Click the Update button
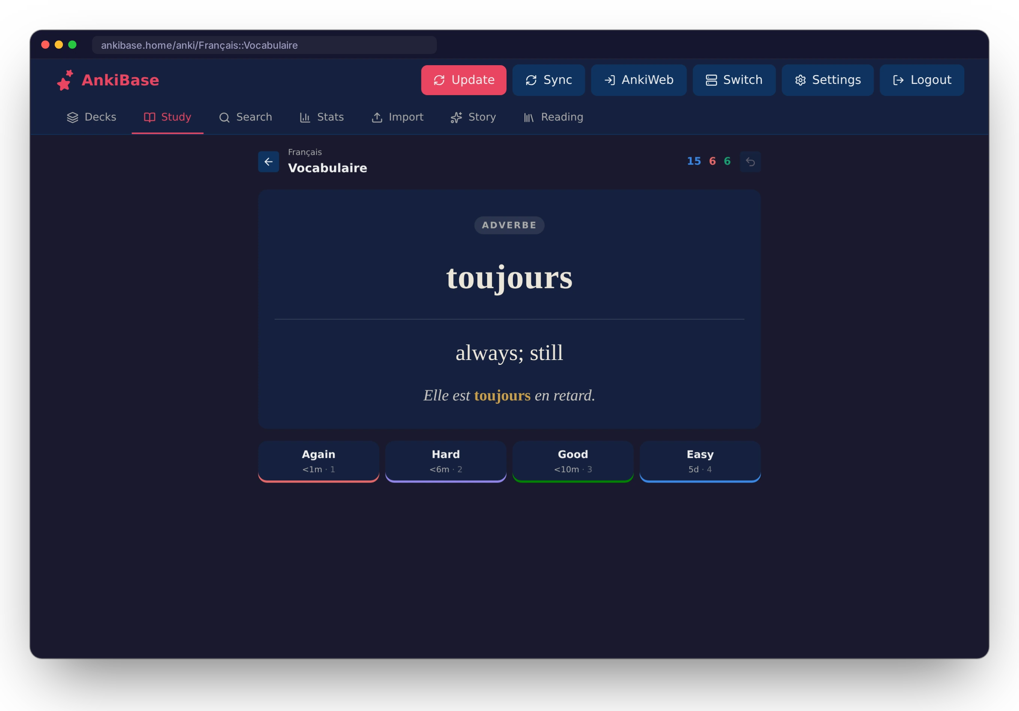 tap(463, 80)
